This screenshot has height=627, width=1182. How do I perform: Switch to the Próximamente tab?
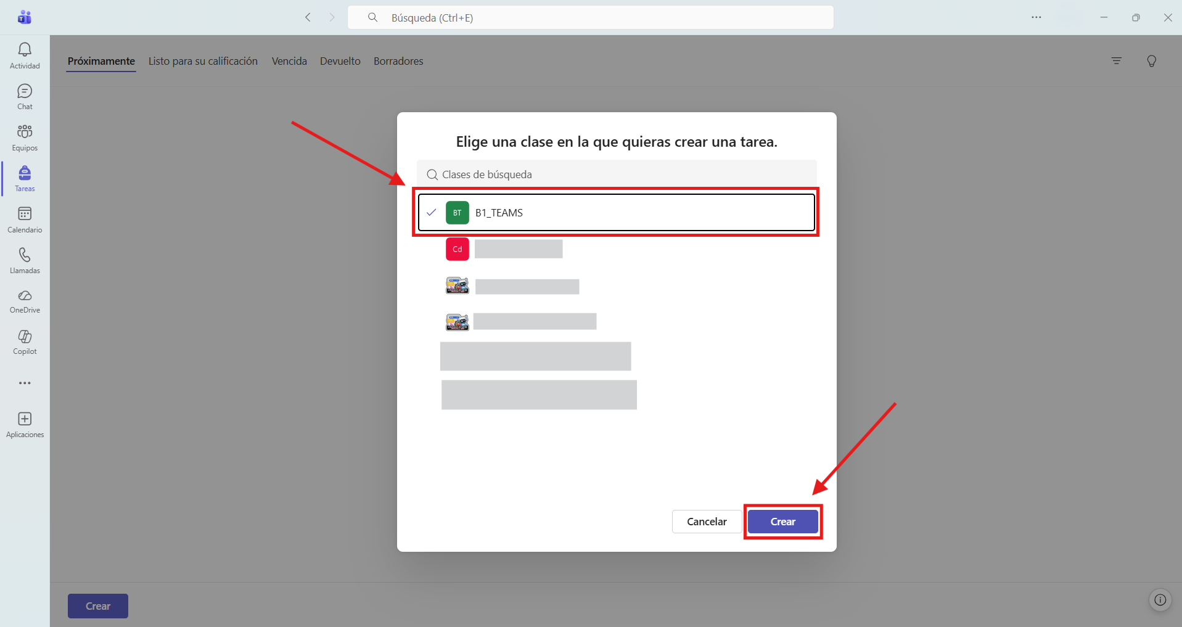click(101, 61)
